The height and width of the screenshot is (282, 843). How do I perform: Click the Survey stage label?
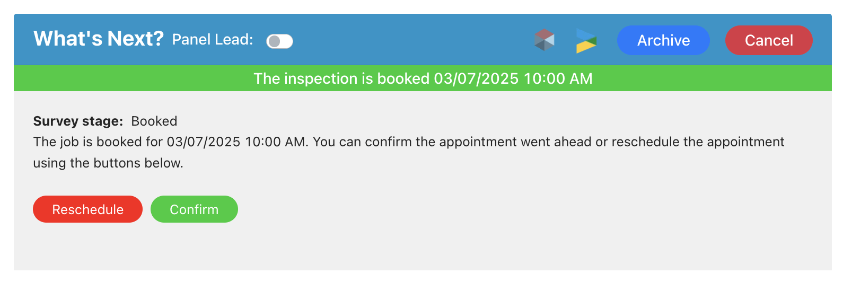coord(78,121)
